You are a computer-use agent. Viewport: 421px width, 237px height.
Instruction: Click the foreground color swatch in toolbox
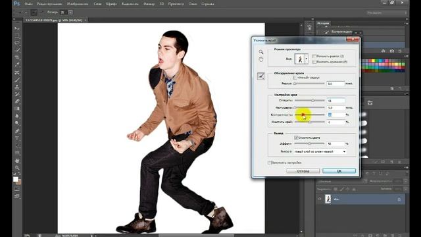click(x=16, y=179)
